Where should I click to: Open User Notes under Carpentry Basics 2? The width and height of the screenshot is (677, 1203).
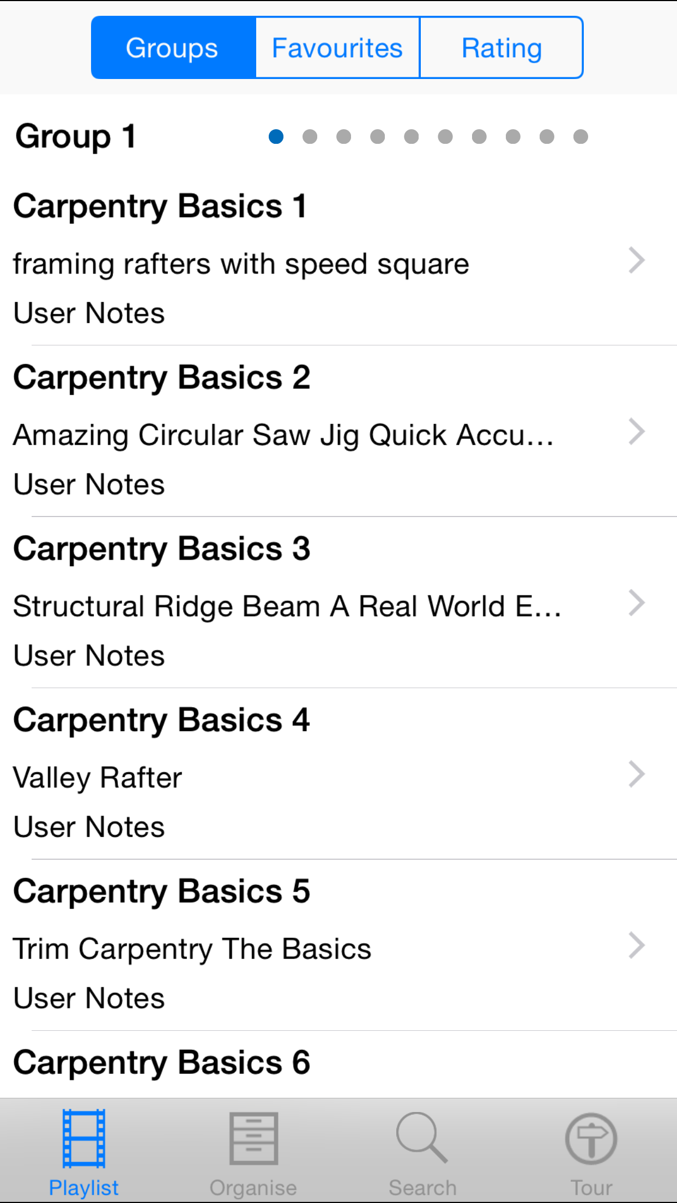(89, 484)
